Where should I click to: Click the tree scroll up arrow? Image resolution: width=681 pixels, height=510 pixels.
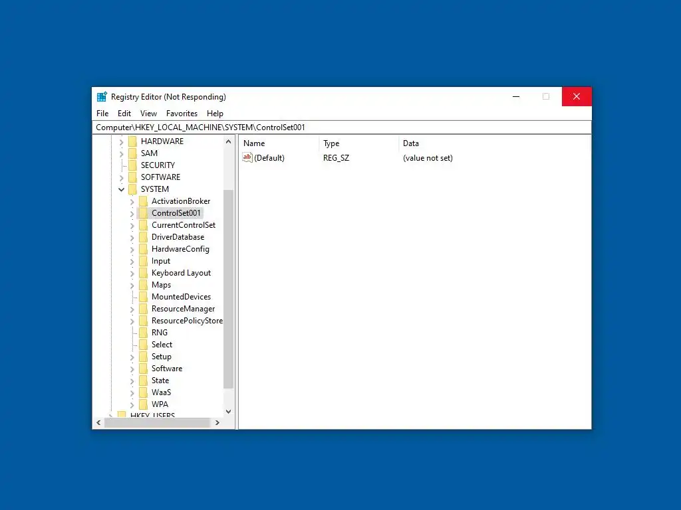[x=229, y=141]
